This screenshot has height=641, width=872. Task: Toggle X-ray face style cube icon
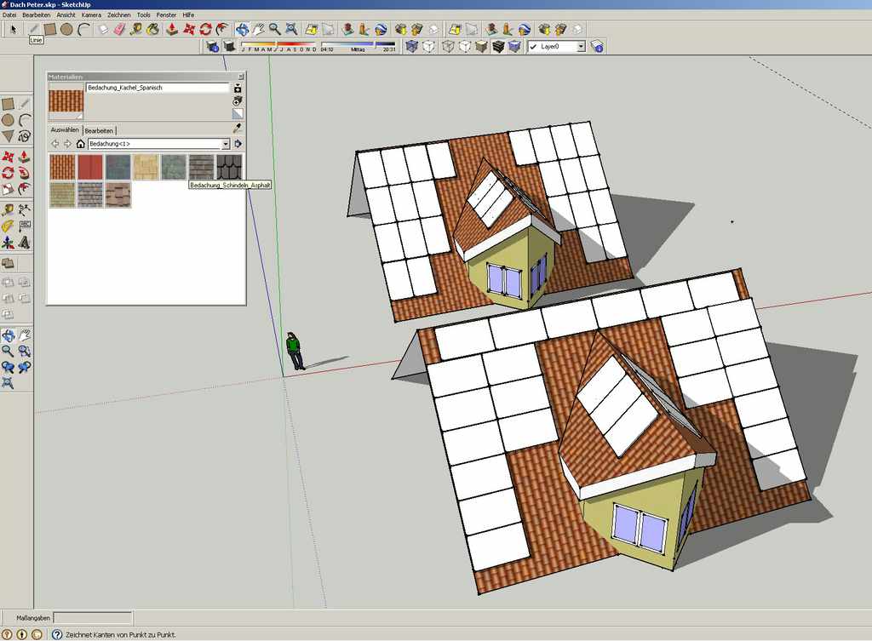411,46
